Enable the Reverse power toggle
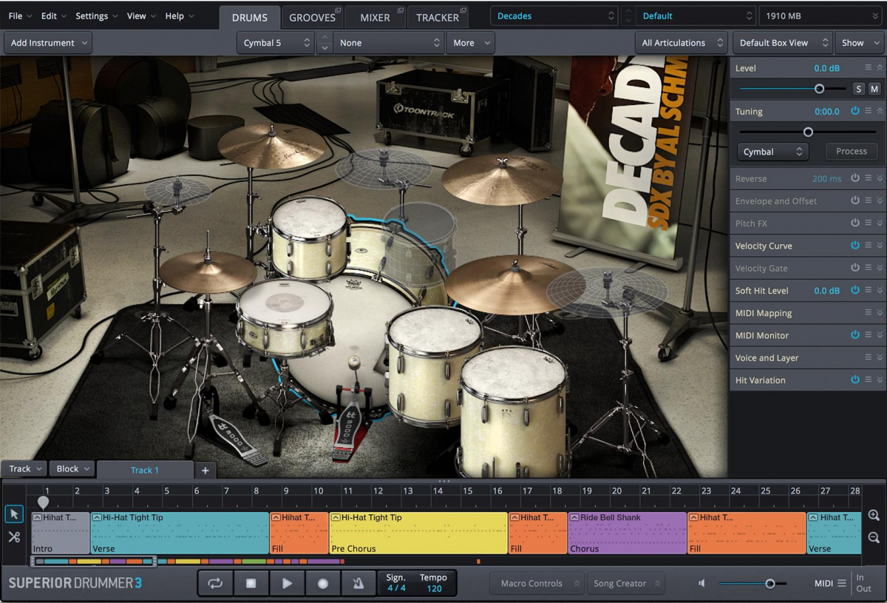This screenshot has width=887, height=603. (x=855, y=178)
